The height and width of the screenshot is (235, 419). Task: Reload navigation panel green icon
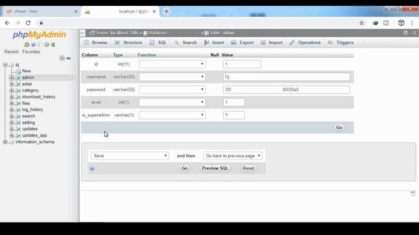point(53,44)
